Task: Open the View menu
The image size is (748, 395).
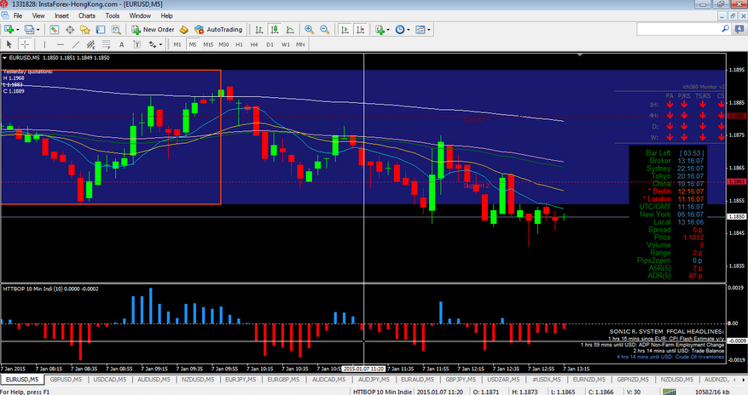Action: (x=38, y=15)
